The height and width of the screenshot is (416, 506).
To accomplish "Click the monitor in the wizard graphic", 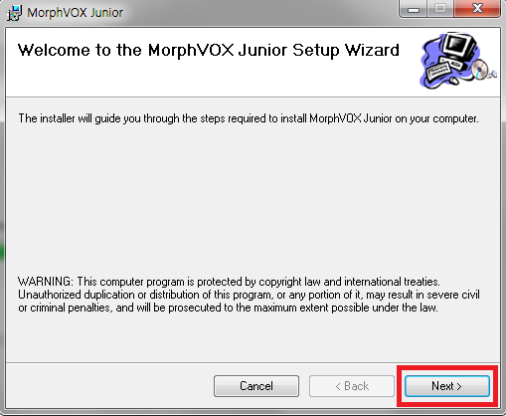I will pos(460,46).
